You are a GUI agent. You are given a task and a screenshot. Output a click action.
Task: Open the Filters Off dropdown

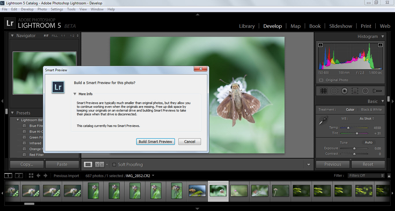point(366,176)
